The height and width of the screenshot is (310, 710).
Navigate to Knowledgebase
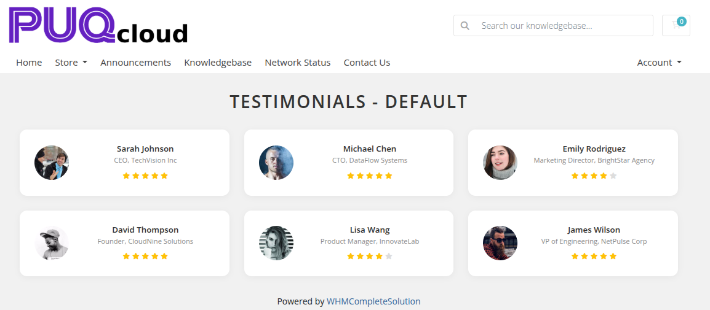pos(218,63)
